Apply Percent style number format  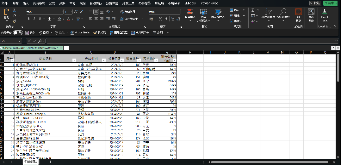click(160, 19)
